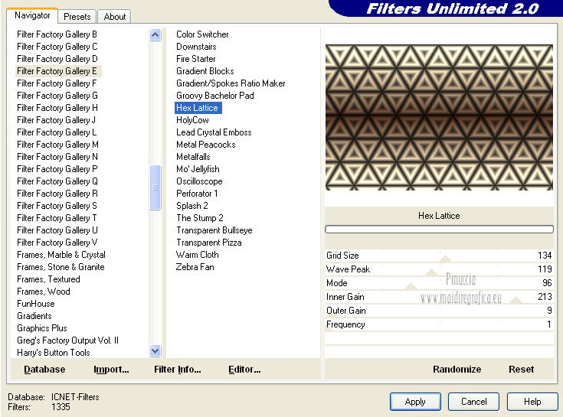The width and height of the screenshot is (563, 417).
Task: Choose the Metal Peacocks filter
Action: [x=206, y=145]
